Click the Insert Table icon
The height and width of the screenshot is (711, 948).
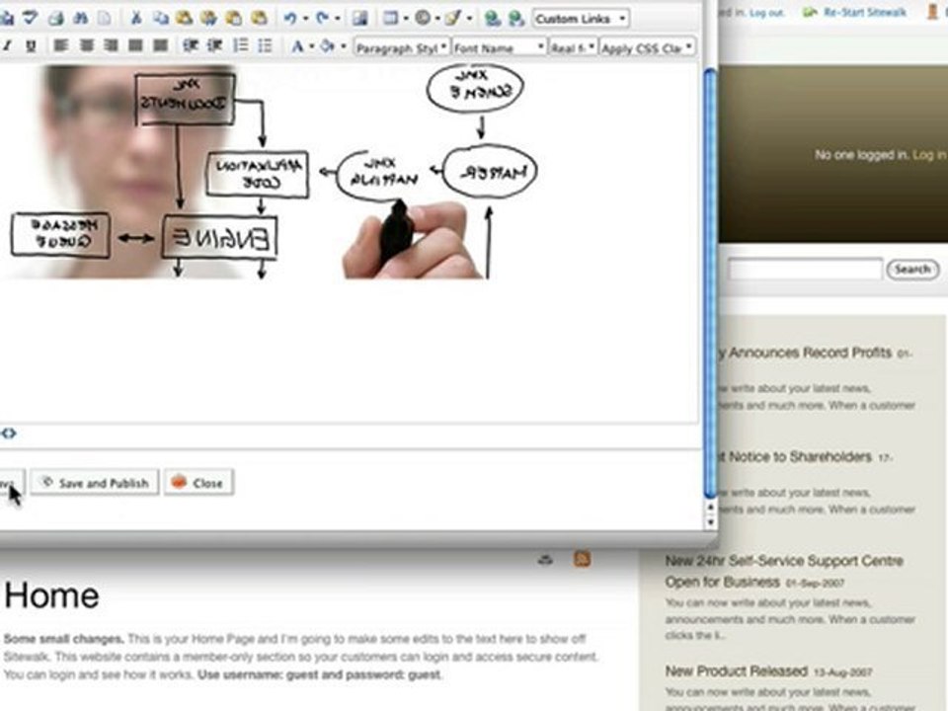click(391, 18)
